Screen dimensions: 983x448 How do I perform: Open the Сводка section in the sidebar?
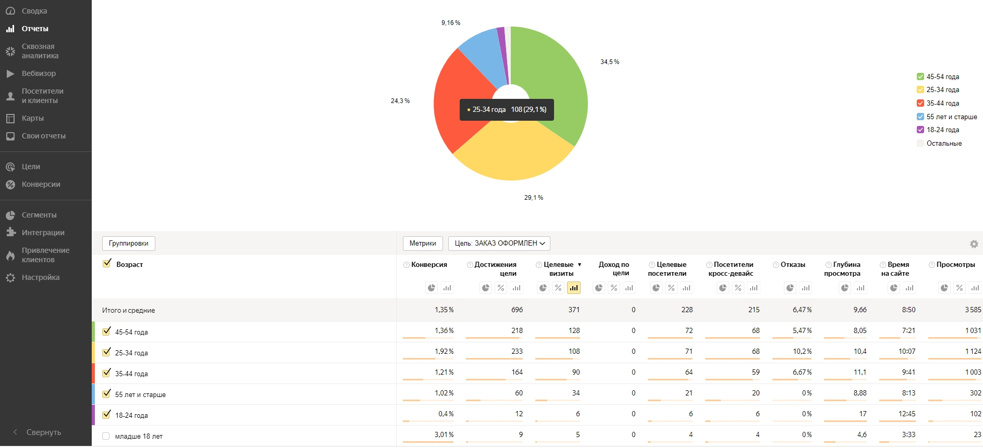pos(34,11)
